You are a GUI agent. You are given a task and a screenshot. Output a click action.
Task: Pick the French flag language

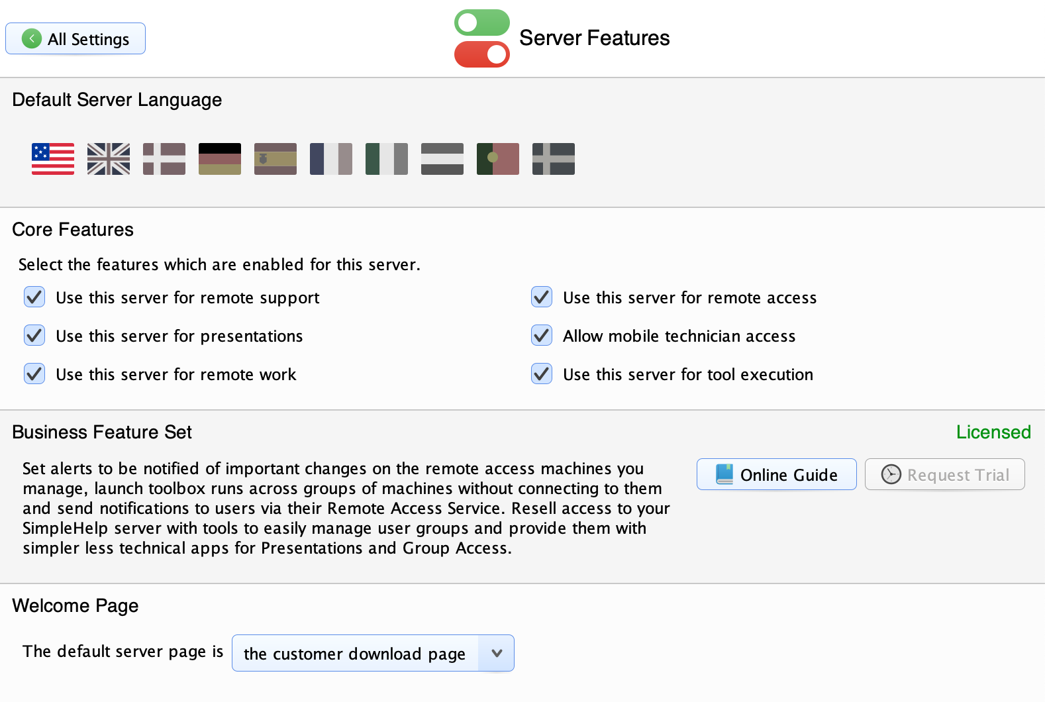[331, 159]
